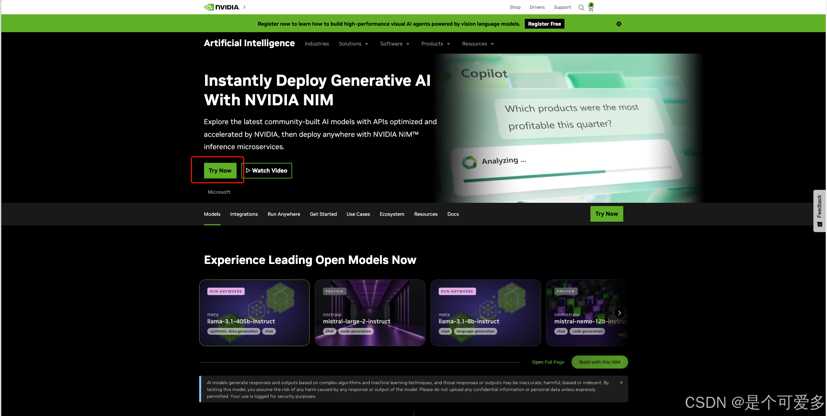Open the search magnifier icon
The width and height of the screenshot is (827, 416).
tap(581, 7)
